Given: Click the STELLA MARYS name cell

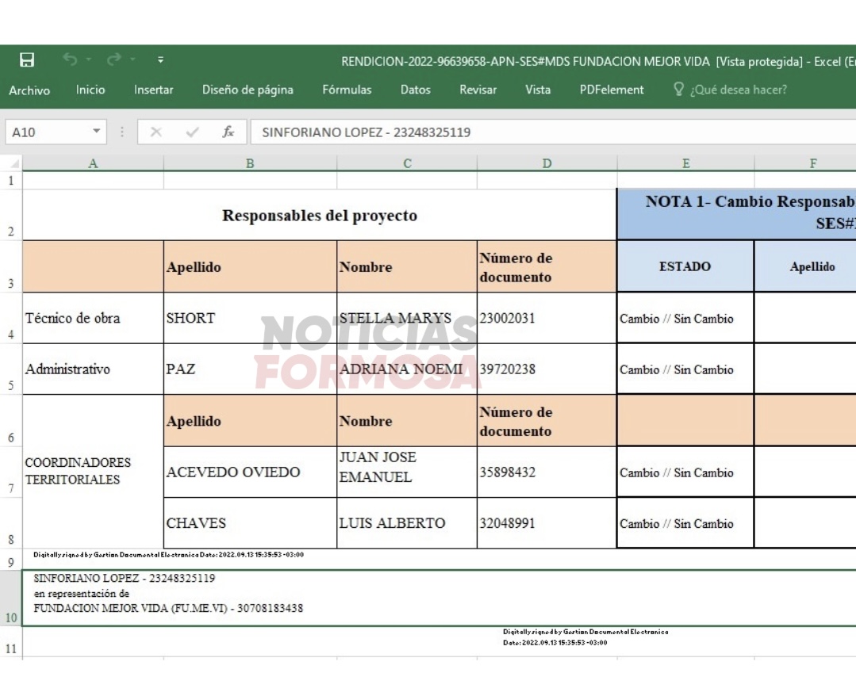Looking at the screenshot, I should (x=407, y=318).
